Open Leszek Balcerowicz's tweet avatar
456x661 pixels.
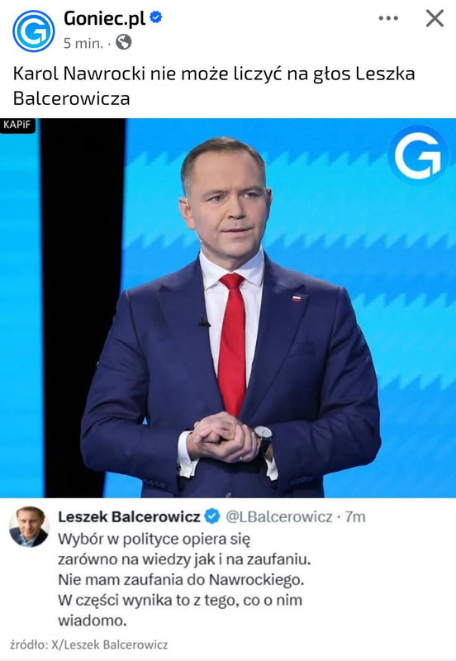click(x=29, y=526)
